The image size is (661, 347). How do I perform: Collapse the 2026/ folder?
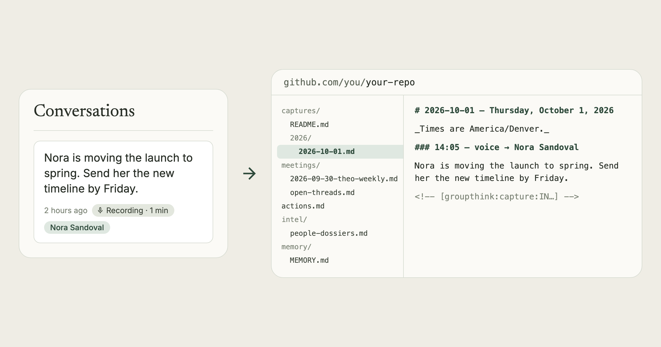point(300,138)
